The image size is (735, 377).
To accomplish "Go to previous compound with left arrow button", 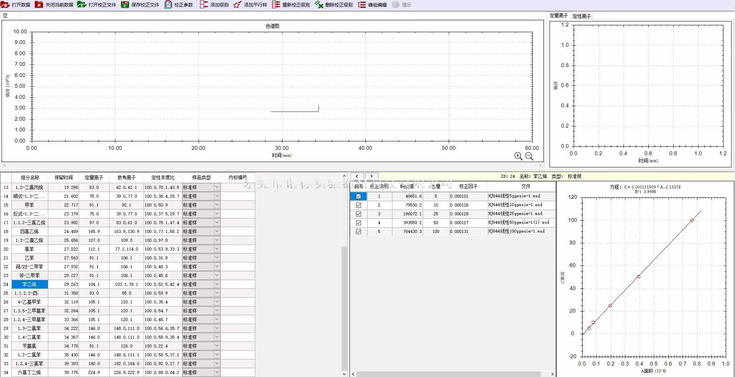I will pos(357,176).
